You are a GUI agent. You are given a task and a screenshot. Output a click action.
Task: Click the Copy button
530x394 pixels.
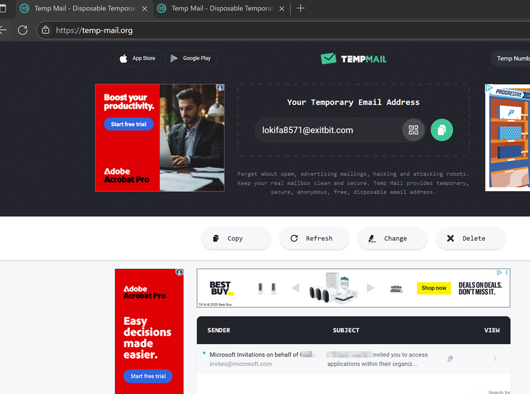click(x=236, y=238)
